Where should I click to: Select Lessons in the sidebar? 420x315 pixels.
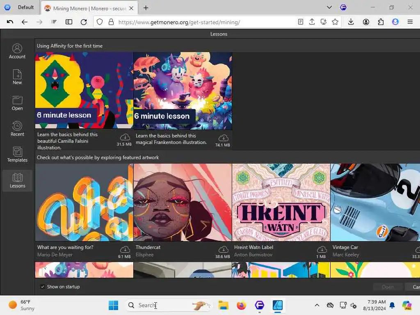point(17,180)
